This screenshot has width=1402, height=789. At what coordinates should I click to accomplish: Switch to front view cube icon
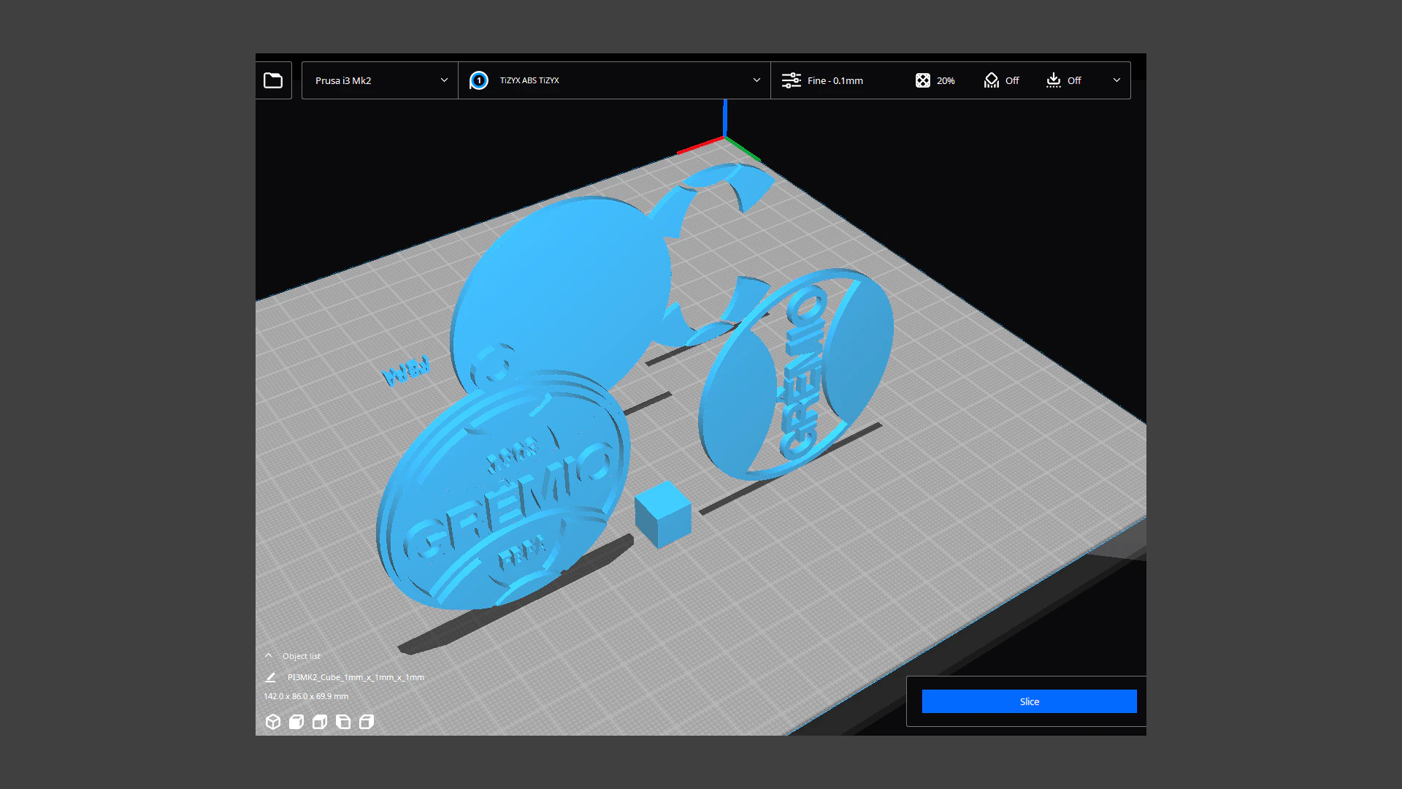point(296,722)
